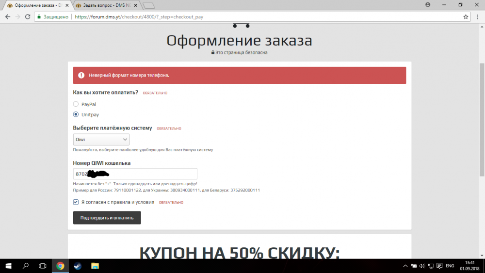
Task: Open taskbar search magnifier
Action: tap(26, 266)
